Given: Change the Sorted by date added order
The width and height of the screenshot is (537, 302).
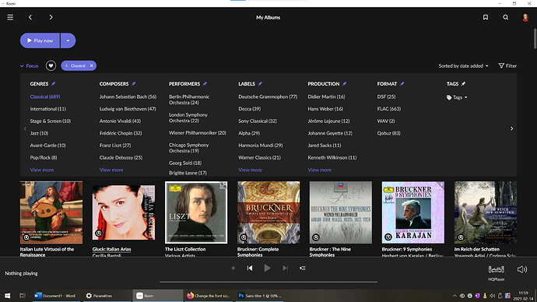Looking at the screenshot, I should 463,65.
